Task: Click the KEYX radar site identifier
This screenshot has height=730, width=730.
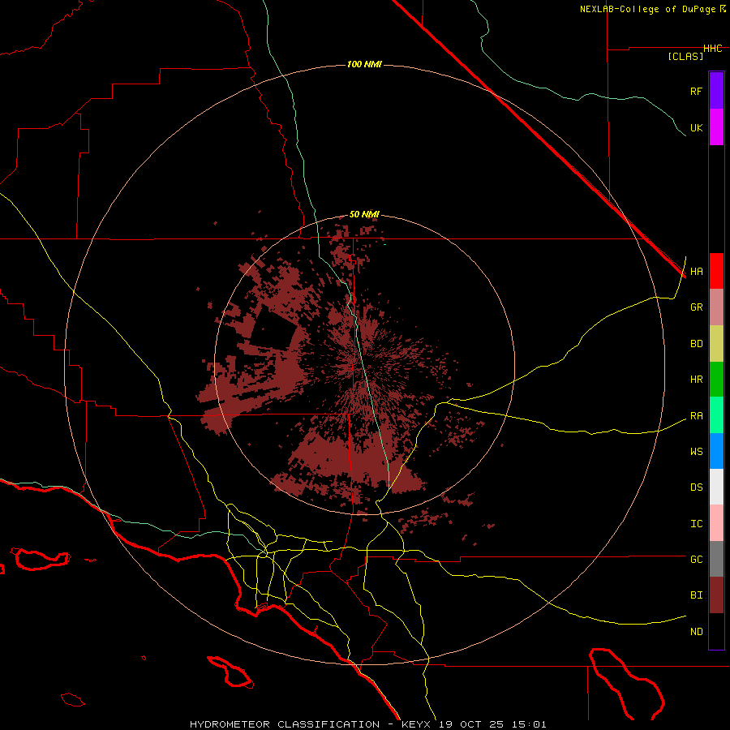Action: point(418,724)
